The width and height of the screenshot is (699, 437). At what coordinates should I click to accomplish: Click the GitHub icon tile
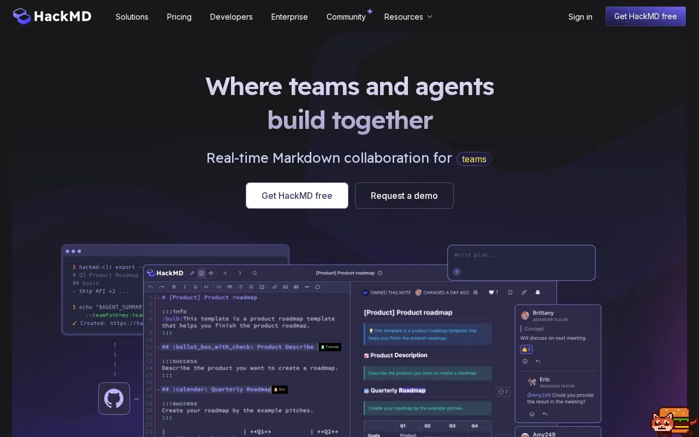tap(114, 398)
